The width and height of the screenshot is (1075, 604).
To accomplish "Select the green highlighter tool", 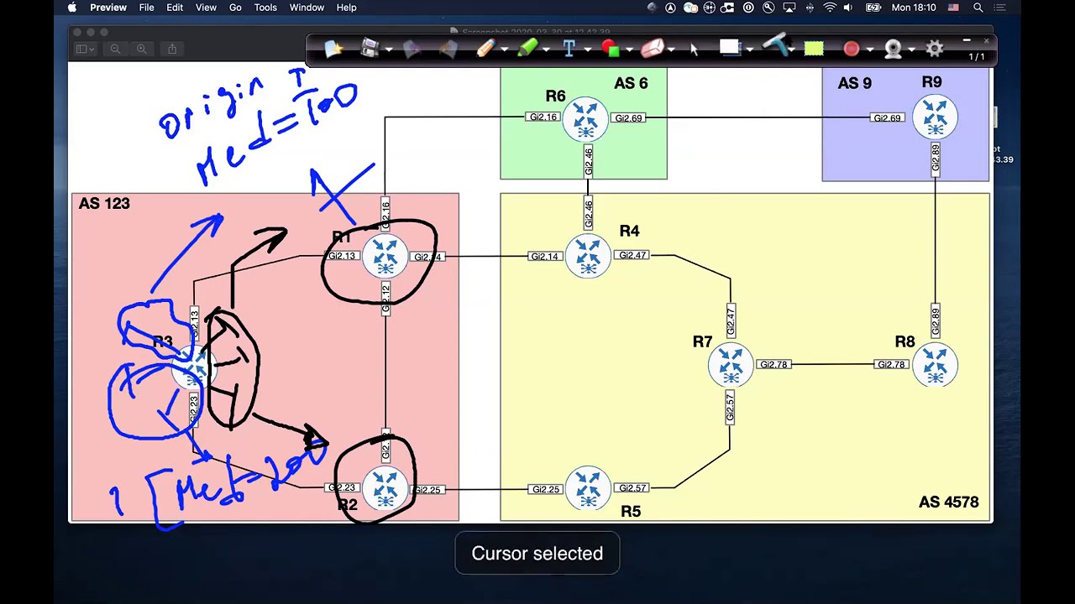I will coord(527,49).
